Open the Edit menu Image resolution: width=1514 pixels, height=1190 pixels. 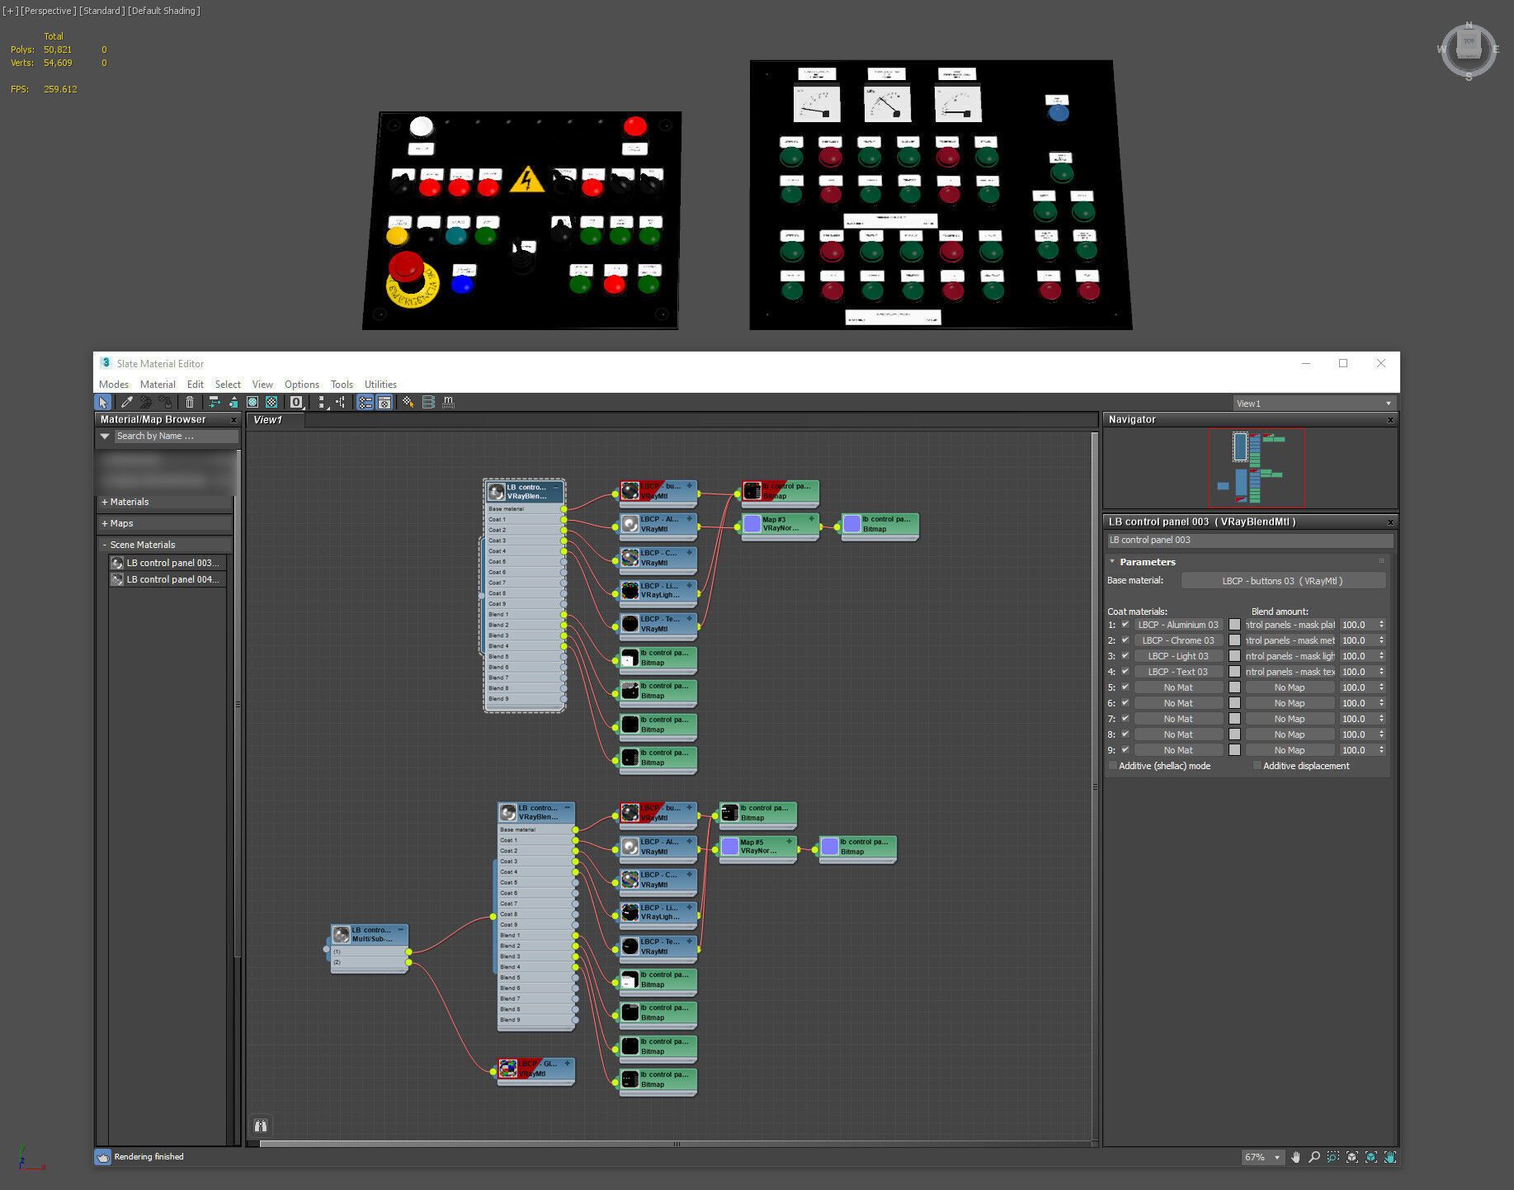(x=196, y=385)
